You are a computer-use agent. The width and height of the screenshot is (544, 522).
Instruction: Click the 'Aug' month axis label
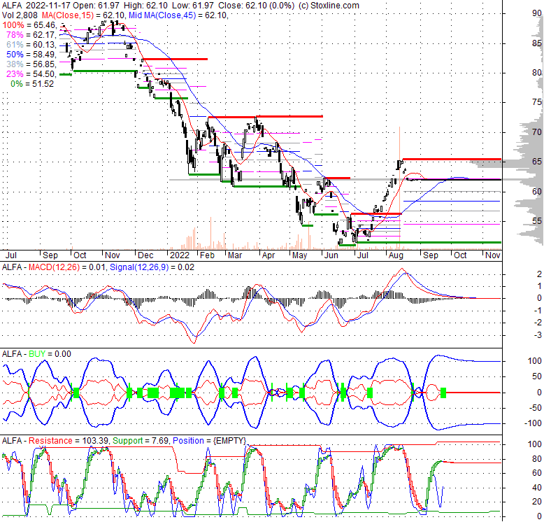pyautogui.click(x=396, y=255)
